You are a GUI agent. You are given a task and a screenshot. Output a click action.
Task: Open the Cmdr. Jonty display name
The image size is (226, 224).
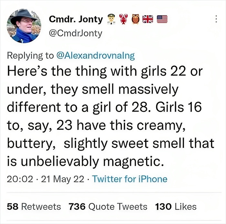click(76, 20)
